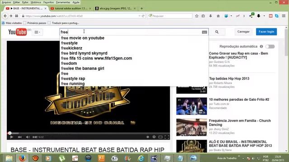
Task: Open Traduzir para o portug... bookmark
Action: pyautogui.click(x=63, y=23)
